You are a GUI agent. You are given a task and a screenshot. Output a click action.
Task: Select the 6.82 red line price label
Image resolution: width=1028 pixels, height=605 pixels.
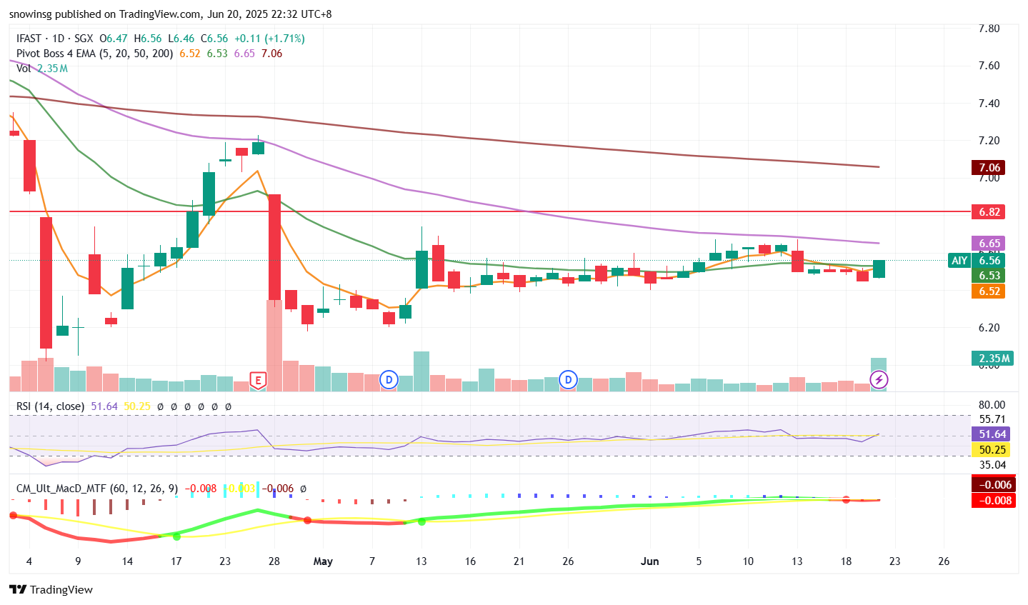click(989, 212)
